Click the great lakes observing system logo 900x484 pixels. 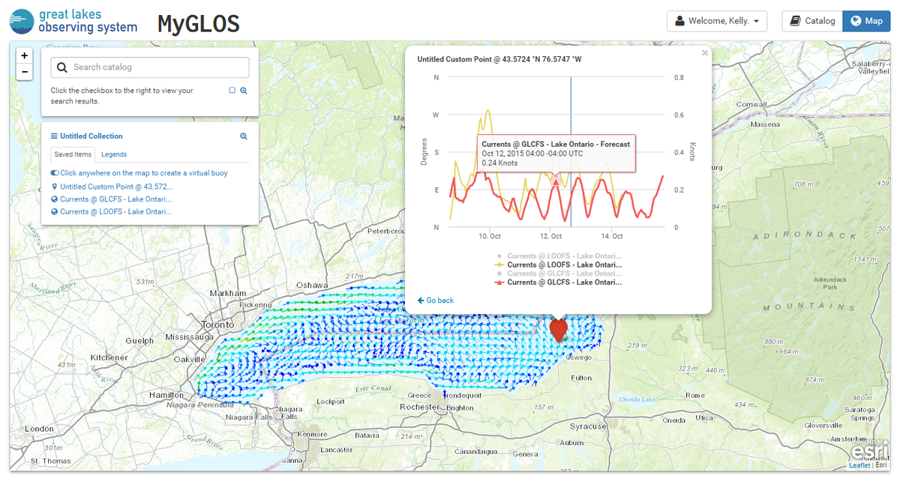[73, 21]
